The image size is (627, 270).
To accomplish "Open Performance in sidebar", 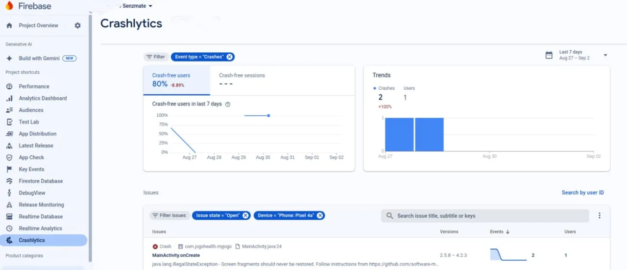I will [x=34, y=86].
